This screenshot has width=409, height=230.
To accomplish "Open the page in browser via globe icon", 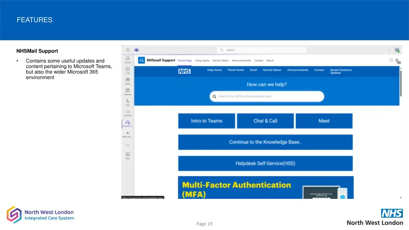I will click(x=397, y=61).
